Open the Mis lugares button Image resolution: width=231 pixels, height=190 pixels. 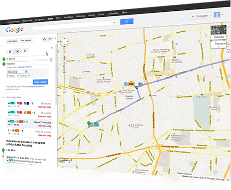point(26,40)
